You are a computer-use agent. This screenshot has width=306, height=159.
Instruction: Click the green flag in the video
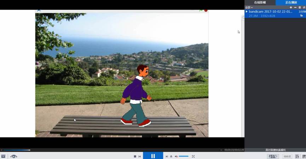[x=201, y=11]
